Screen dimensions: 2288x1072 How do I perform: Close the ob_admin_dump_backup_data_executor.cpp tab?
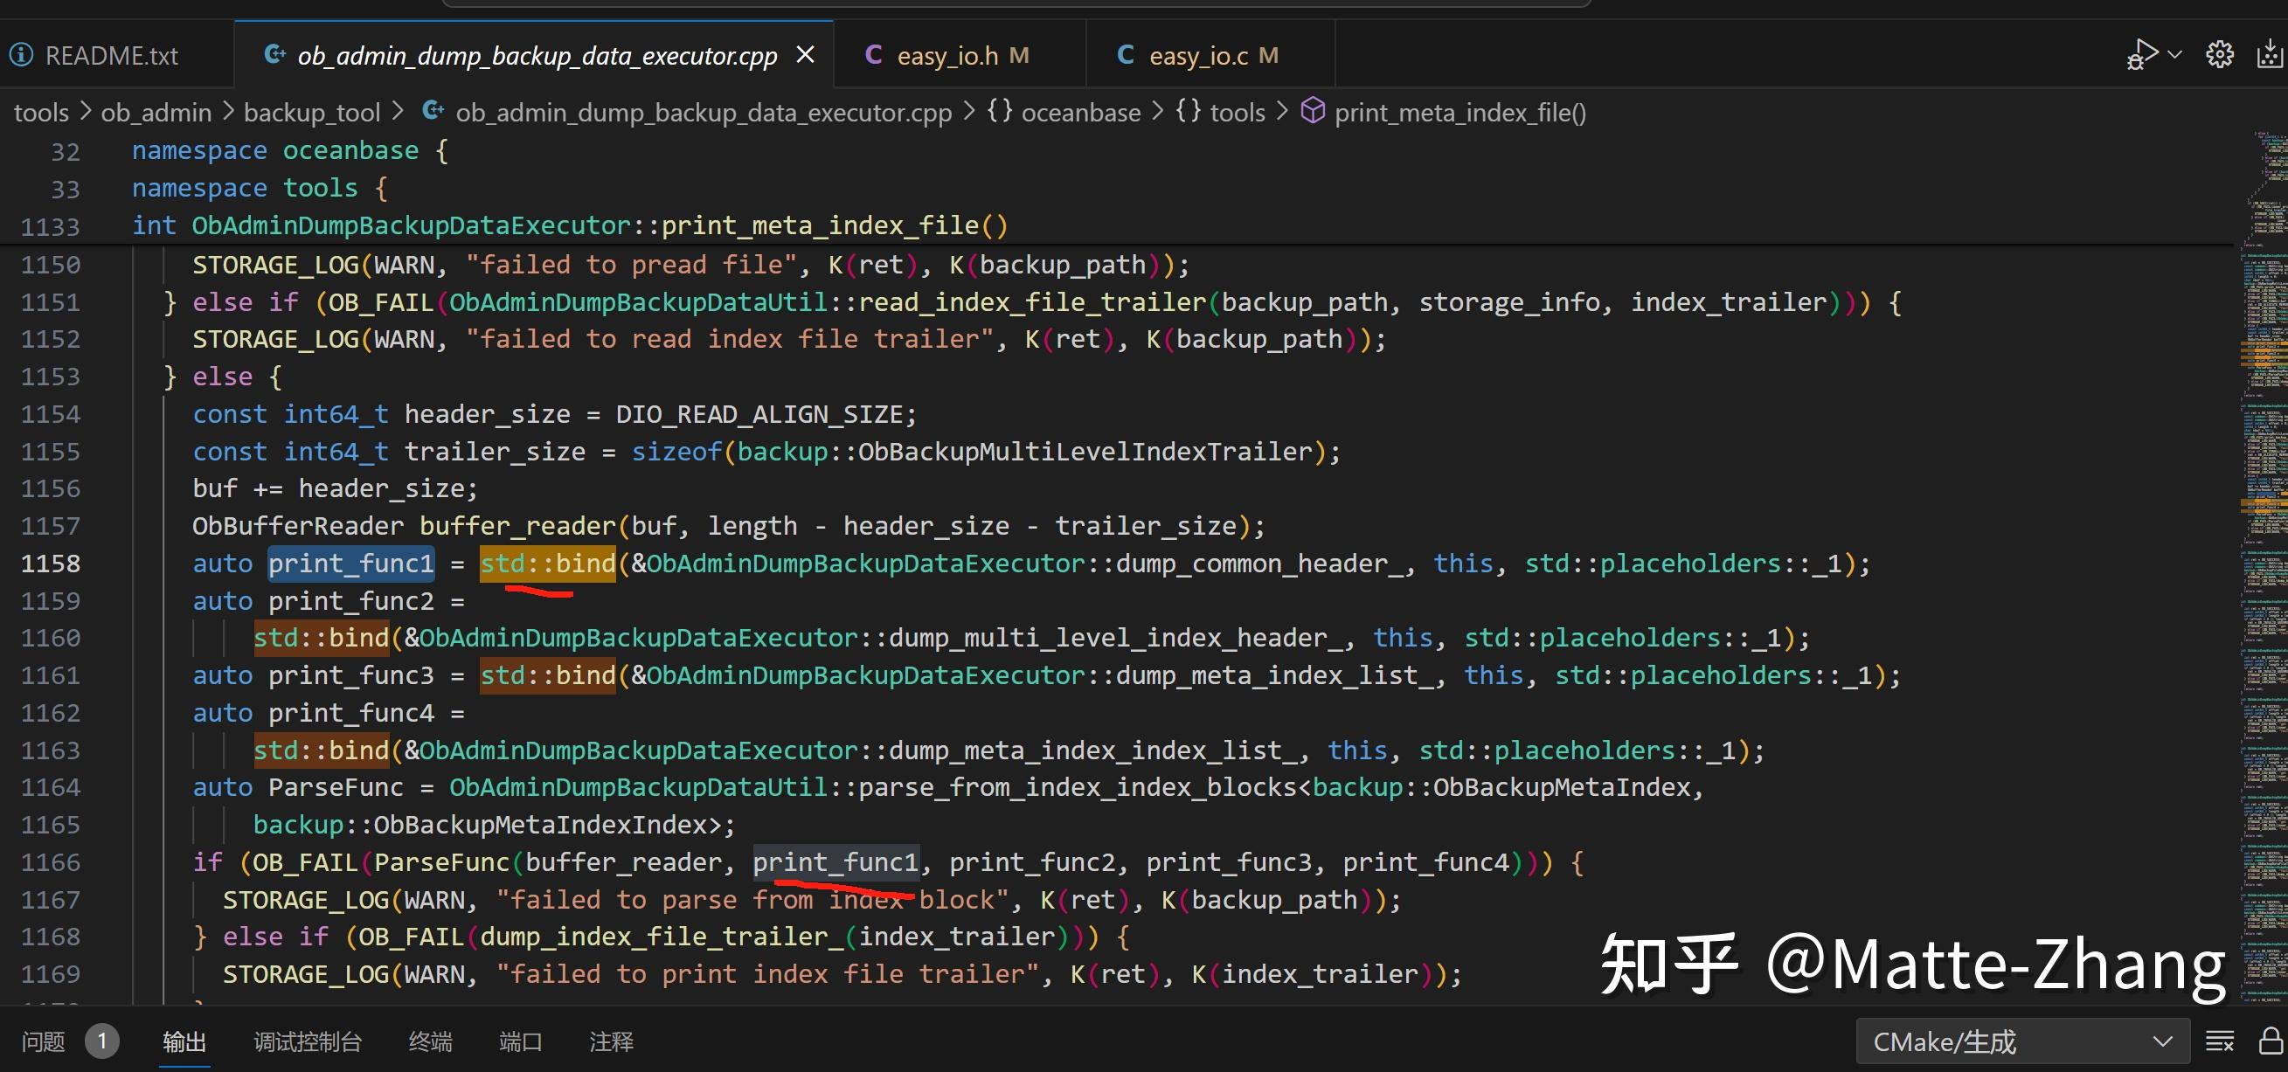805,54
